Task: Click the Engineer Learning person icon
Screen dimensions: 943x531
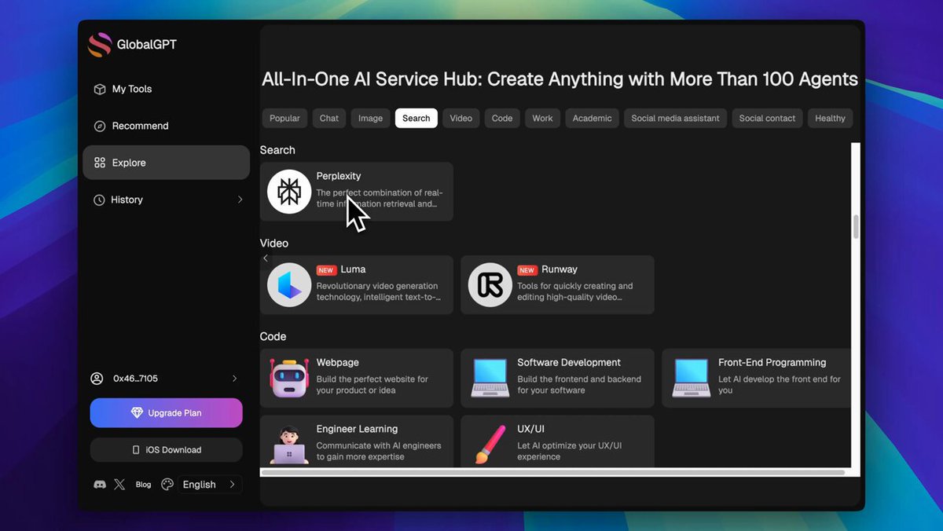Action: [x=289, y=445]
